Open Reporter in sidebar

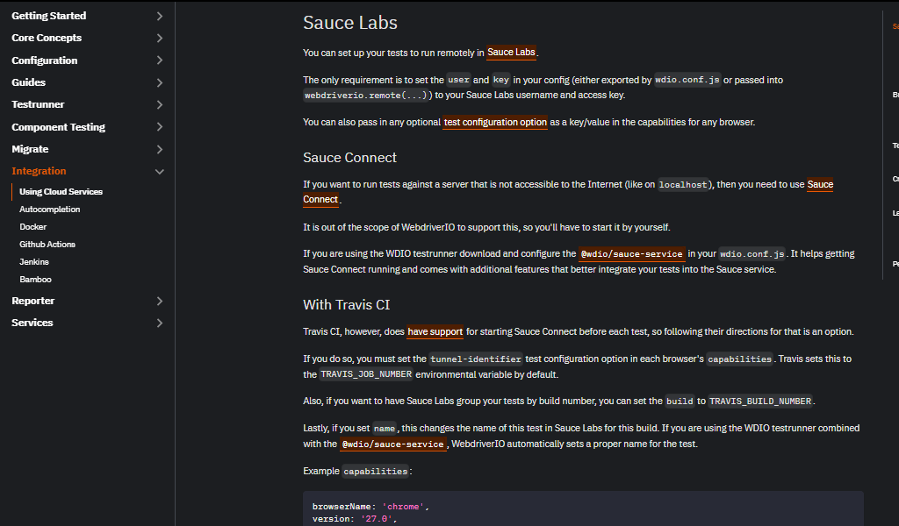[x=33, y=301]
